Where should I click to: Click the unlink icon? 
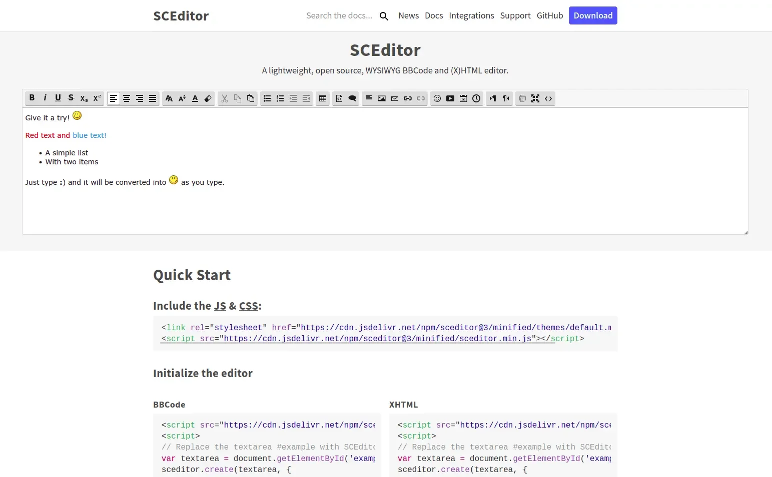point(421,98)
